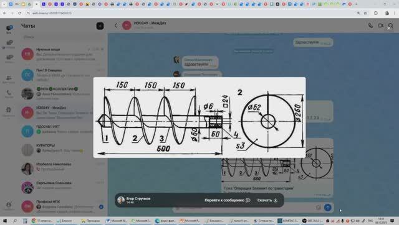Click the blue send message button
The height and width of the screenshot is (225, 399).
(x=328, y=208)
